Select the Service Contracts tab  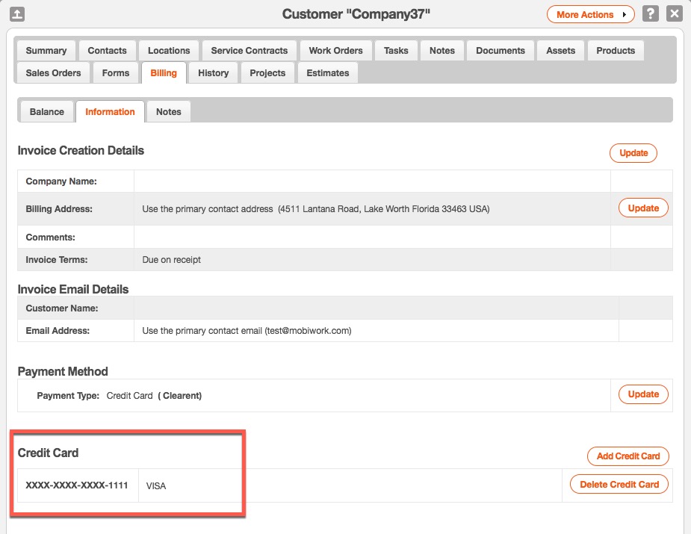tap(249, 51)
